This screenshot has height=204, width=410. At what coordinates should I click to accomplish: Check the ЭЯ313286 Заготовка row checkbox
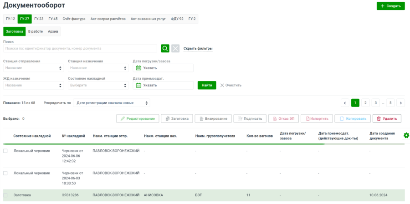pyautogui.click(x=5, y=195)
